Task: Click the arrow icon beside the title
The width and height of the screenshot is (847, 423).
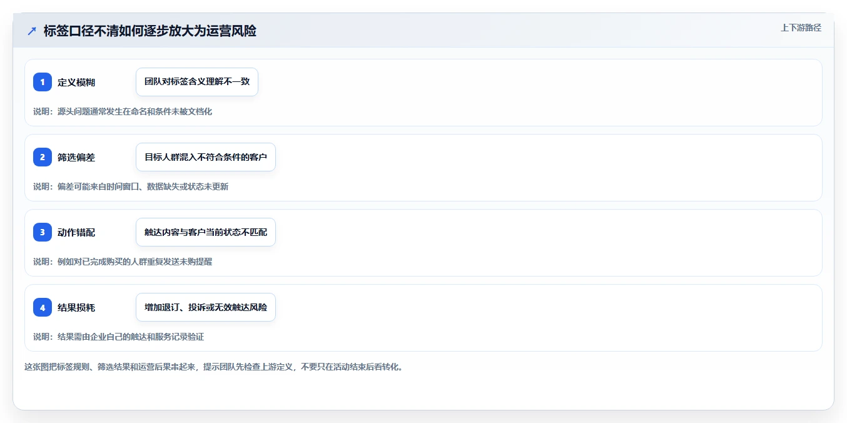Action: coord(32,31)
